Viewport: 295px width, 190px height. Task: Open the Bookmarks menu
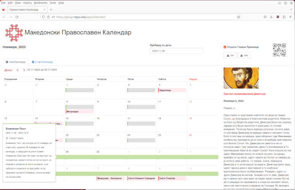click(40, 3)
